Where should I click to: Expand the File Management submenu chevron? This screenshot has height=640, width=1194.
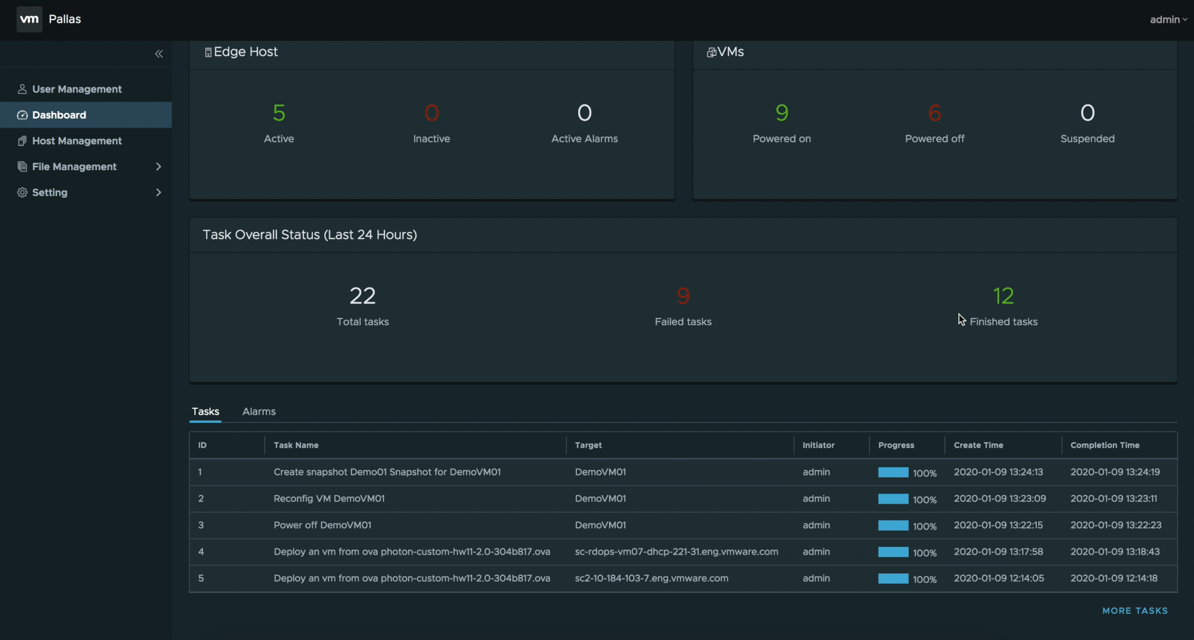158,166
